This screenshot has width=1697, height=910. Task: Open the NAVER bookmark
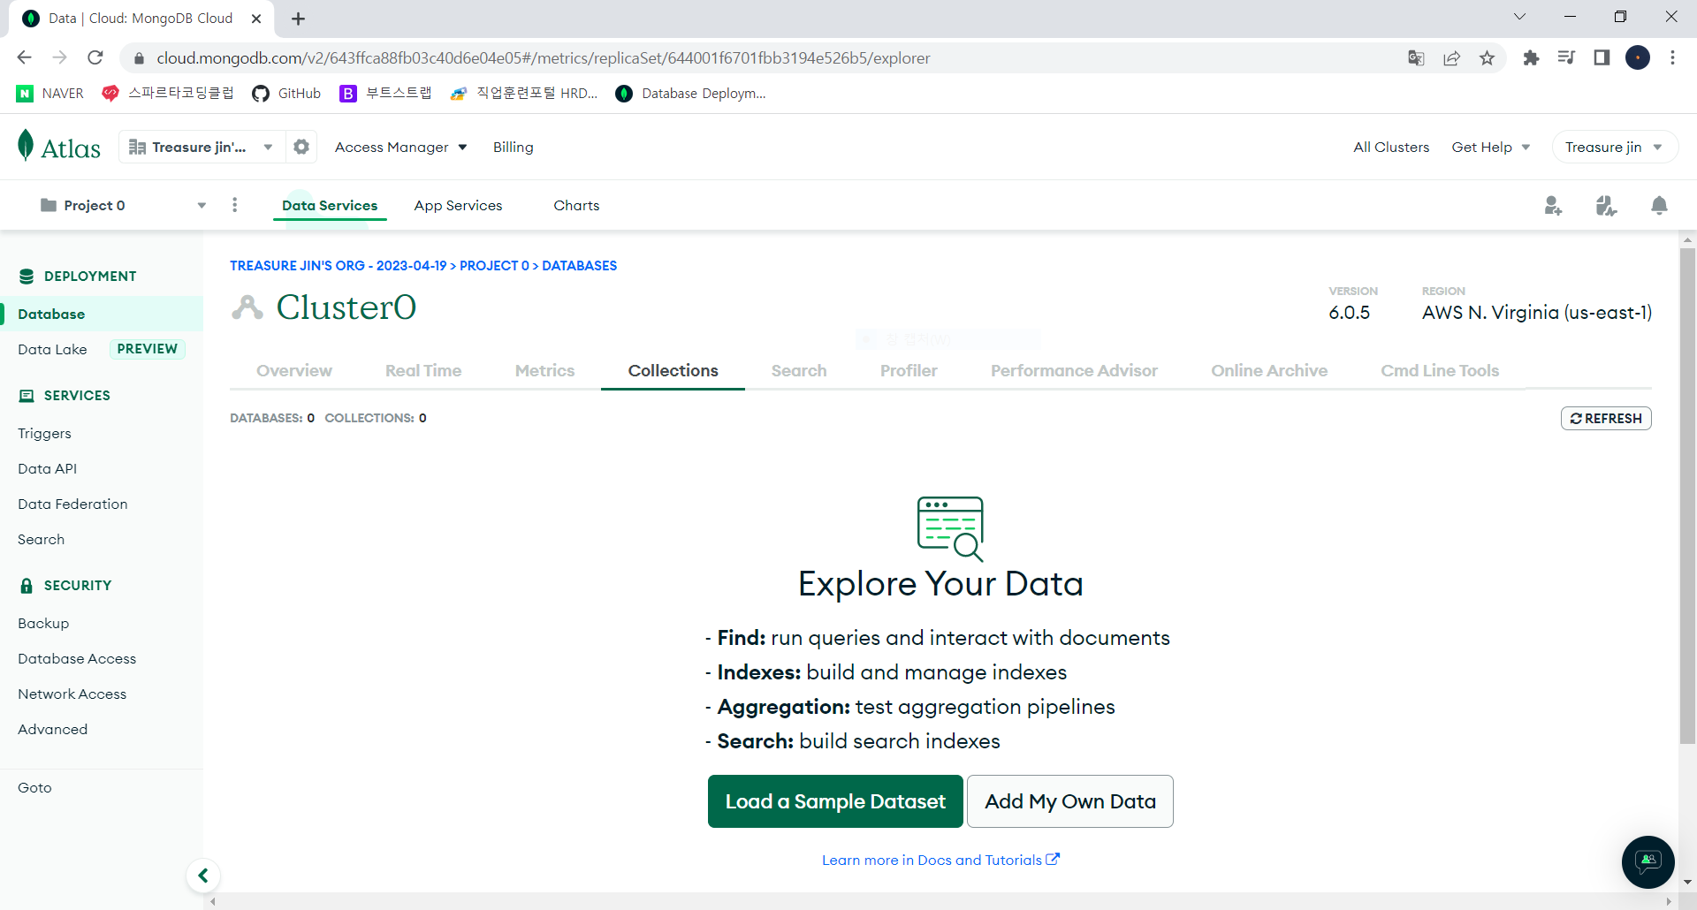[50, 94]
